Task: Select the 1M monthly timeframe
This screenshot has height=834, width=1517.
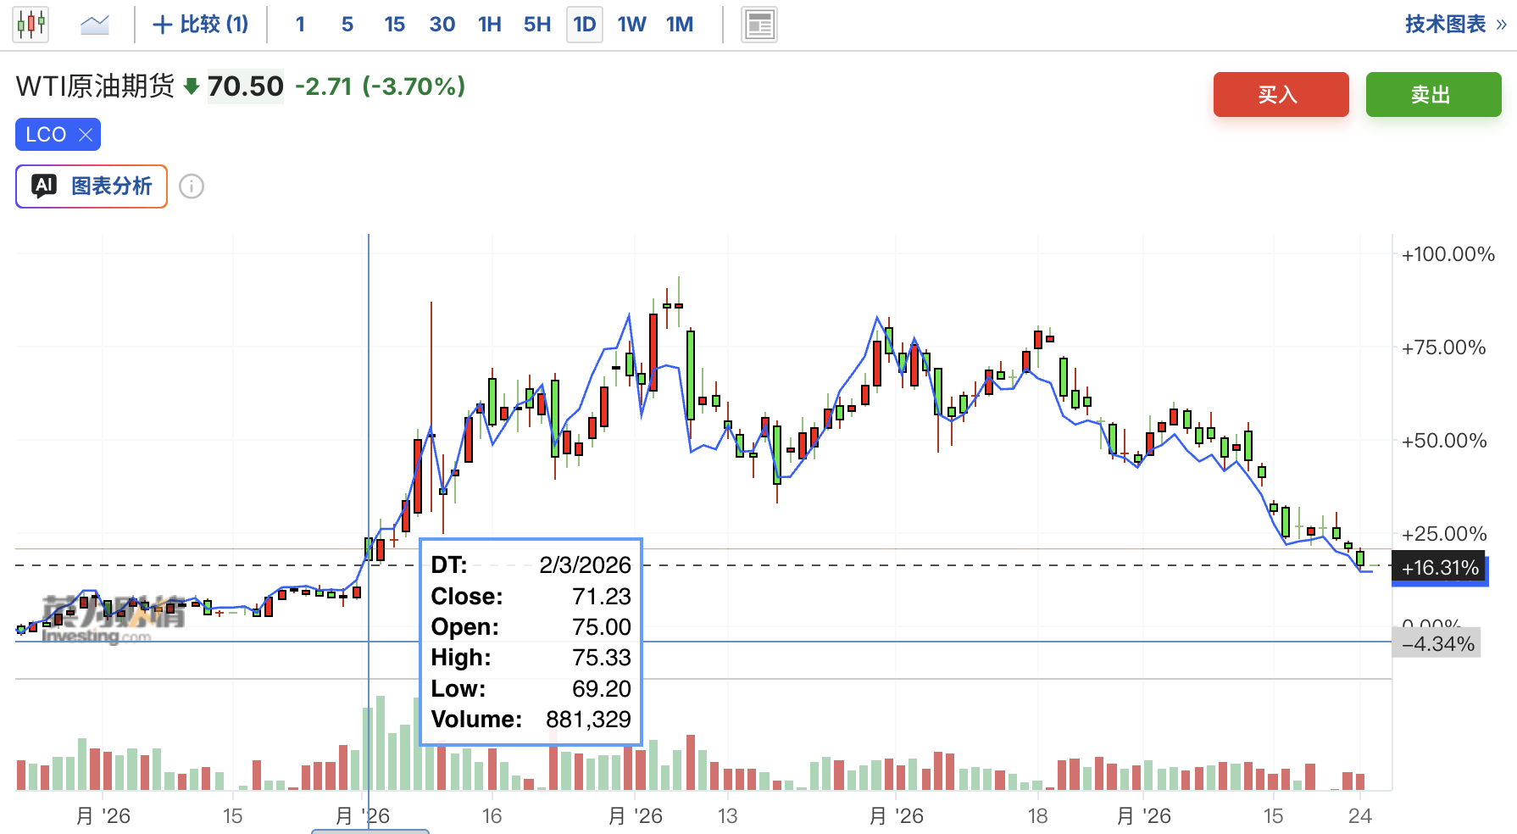Action: click(680, 25)
